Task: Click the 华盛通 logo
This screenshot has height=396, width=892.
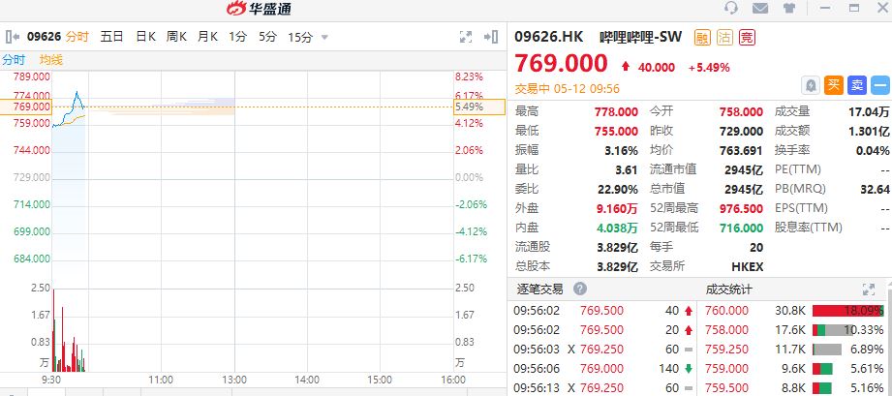Action: coord(259,9)
